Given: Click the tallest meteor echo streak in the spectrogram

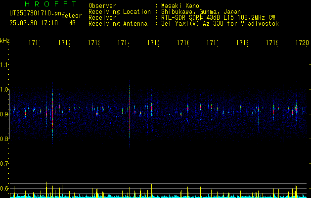Looking at the screenshot, I should pos(130,114).
